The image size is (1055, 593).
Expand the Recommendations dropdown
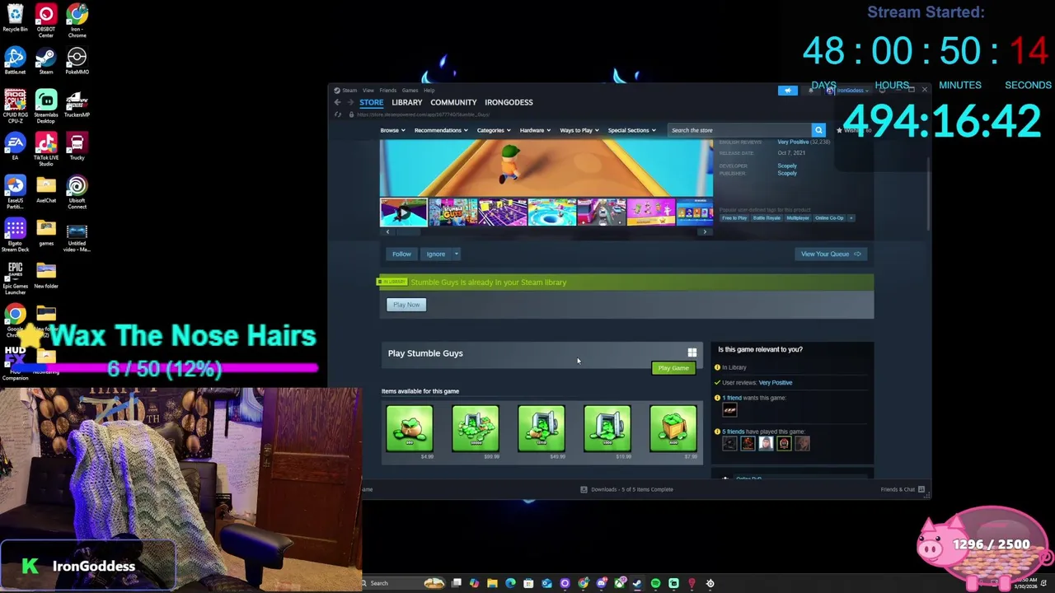(x=440, y=130)
